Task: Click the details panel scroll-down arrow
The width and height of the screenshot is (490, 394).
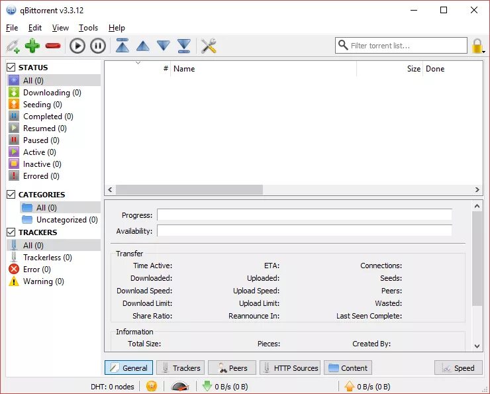Action: [477, 346]
